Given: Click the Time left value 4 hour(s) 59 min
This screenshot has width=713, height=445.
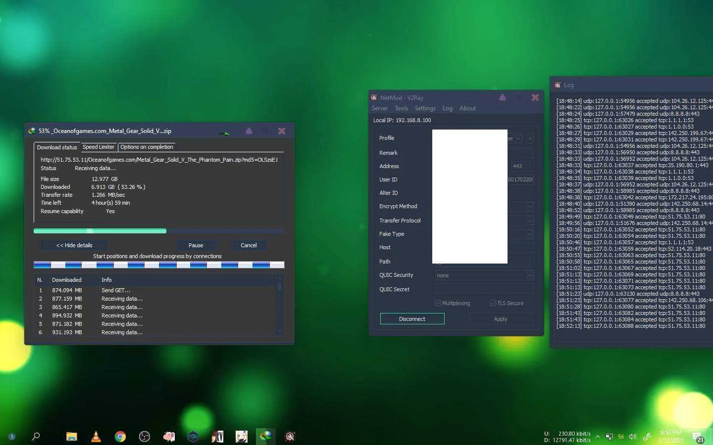Looking at the screenshot, I should [110, 203].
